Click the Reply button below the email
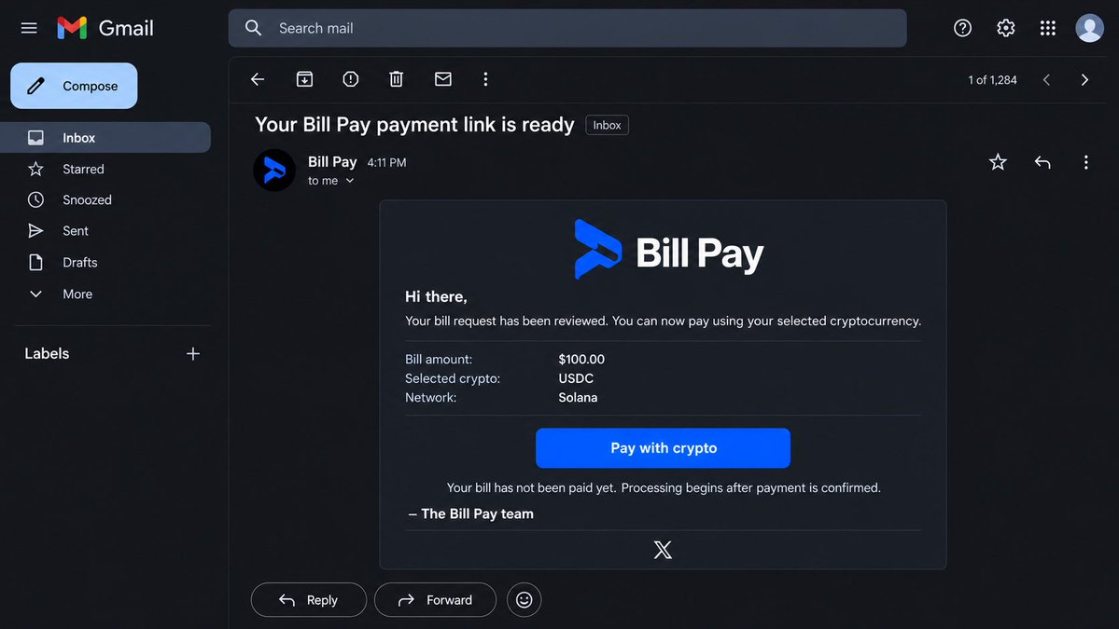Image resolution: width=1119 pixels, height=629 pixels. pos(308,600)
